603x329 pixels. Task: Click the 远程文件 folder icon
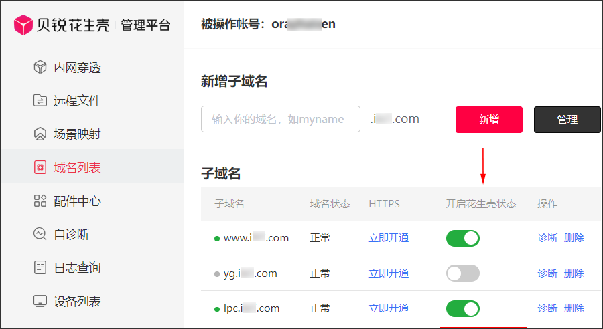tap(40, 100)
